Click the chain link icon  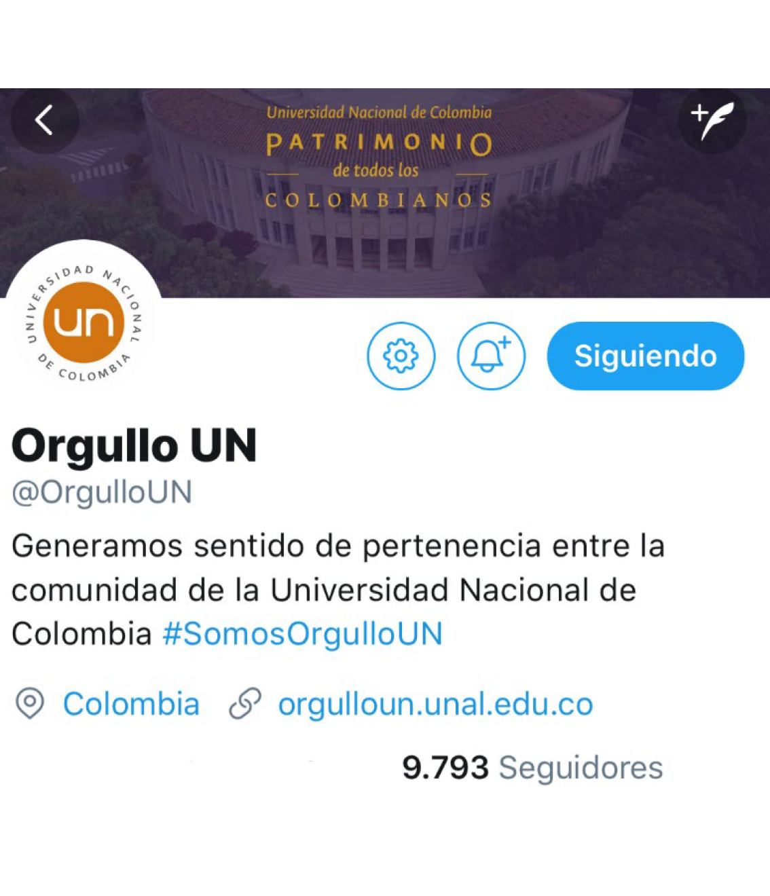coord(245,704)
